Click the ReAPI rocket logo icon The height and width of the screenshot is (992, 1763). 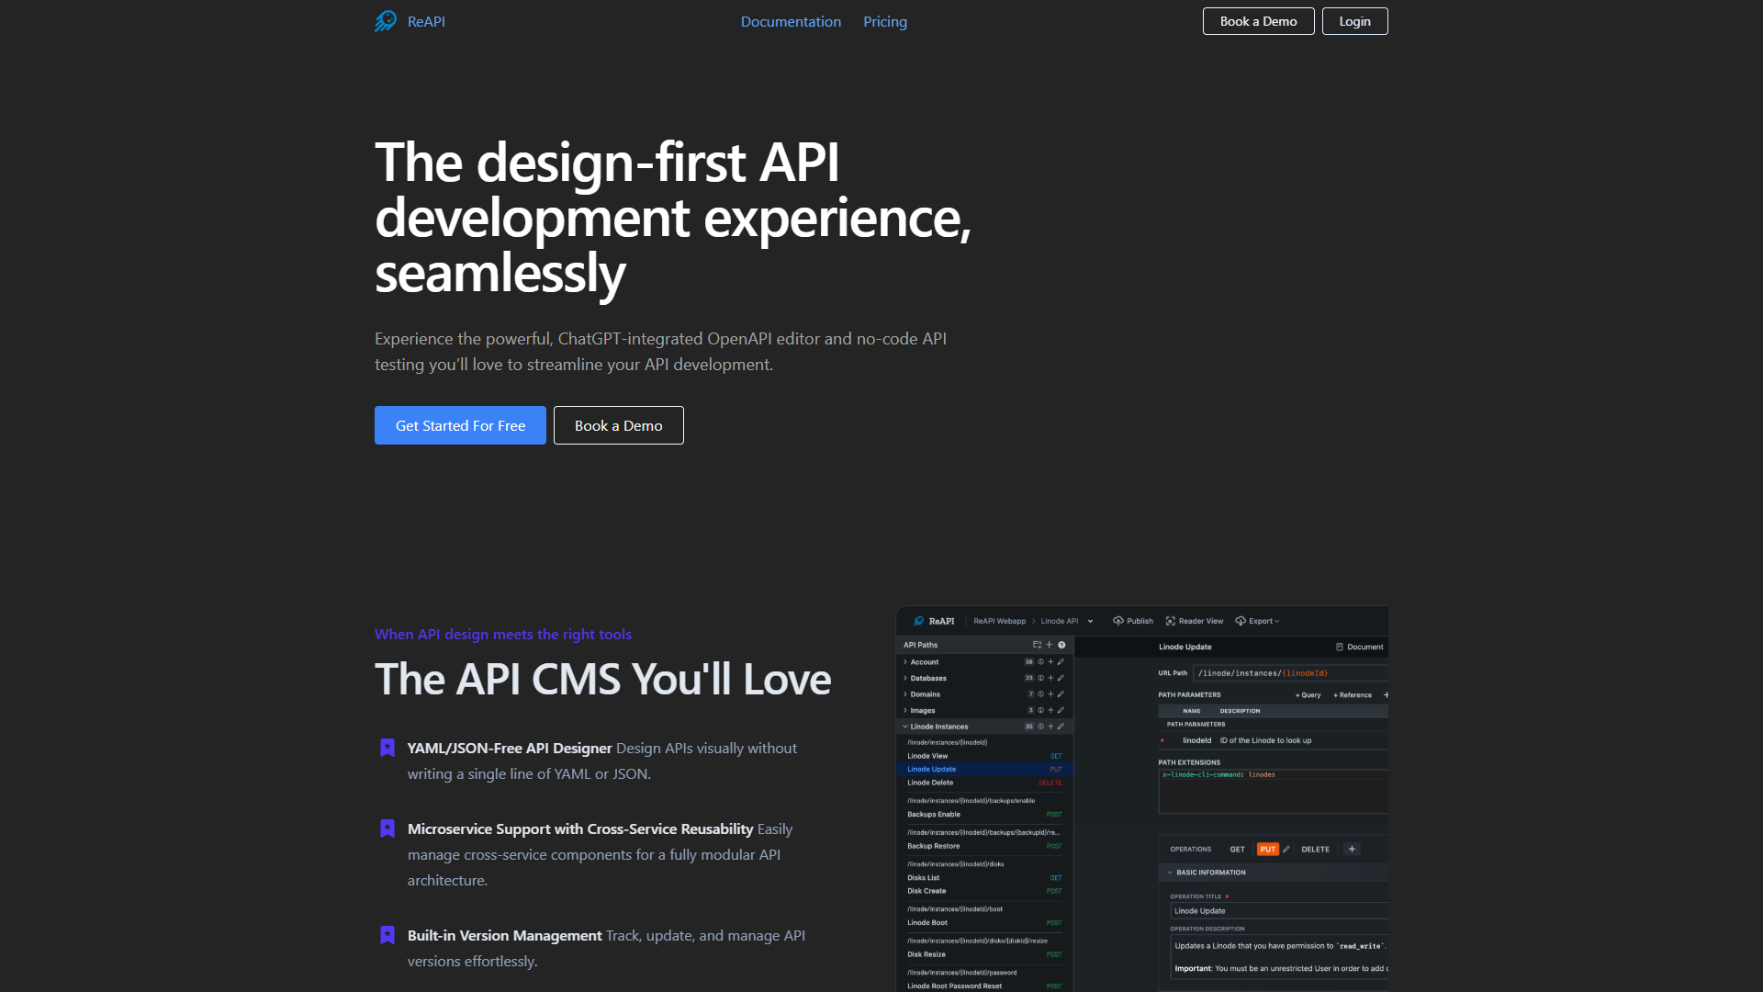click(386, 21)
